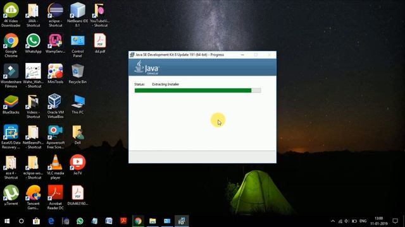Open the network status tray icon
405x227 pixels.
340,221
